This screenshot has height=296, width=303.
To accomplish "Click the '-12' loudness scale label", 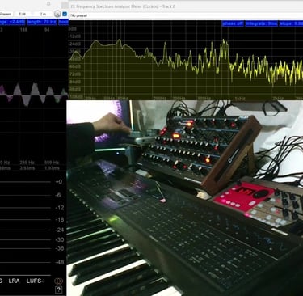I will (x=60, y=208).
